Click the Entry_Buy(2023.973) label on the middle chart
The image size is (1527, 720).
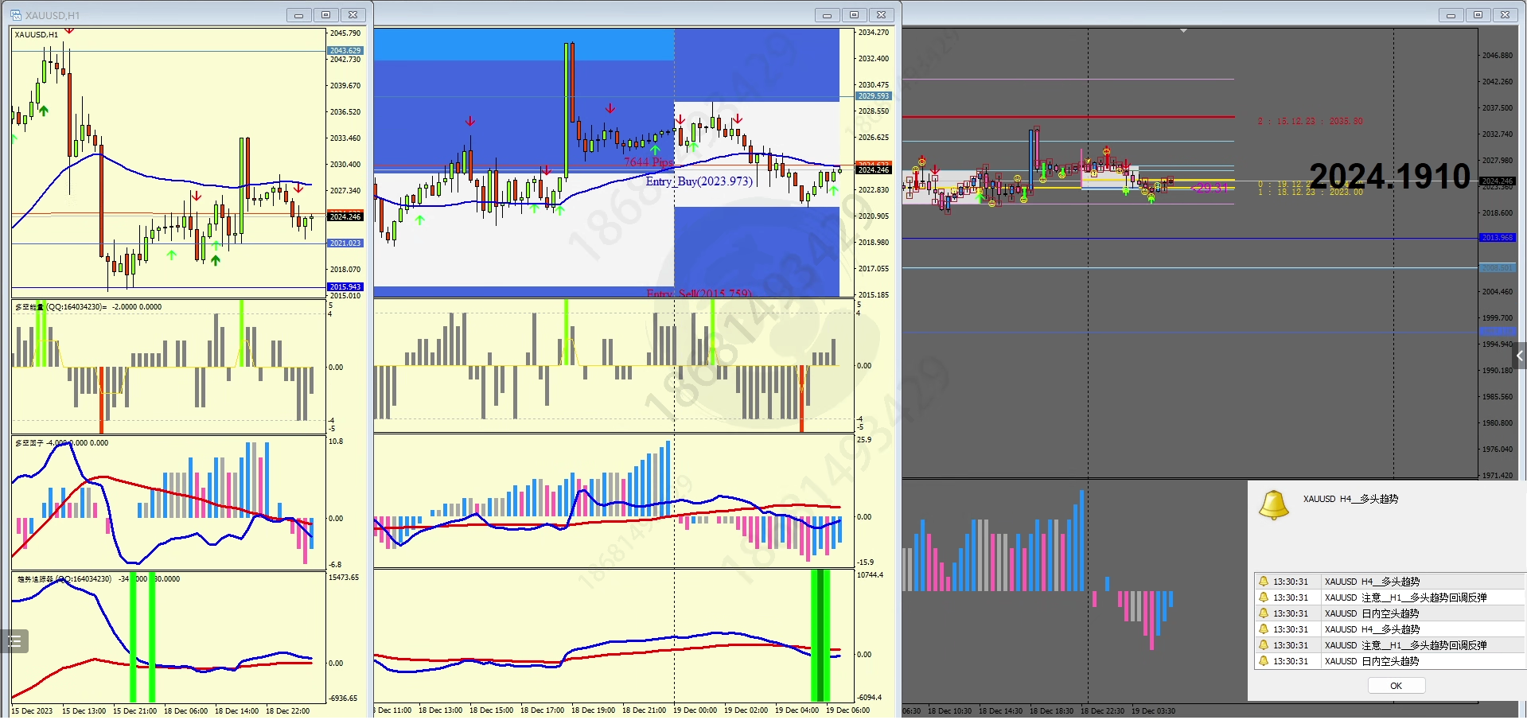pyautogui.click(x=699, y=181)
